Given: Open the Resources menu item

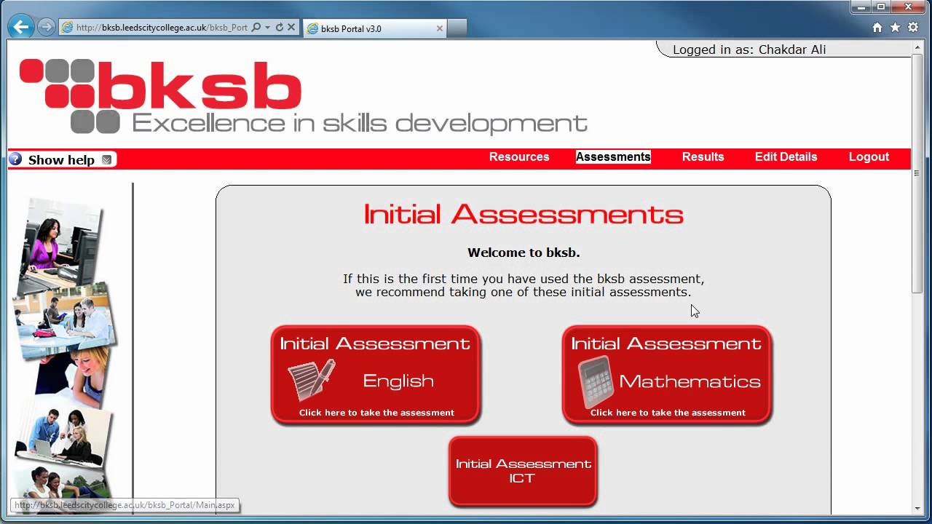Looking at the screenshot, I should 519,156.
